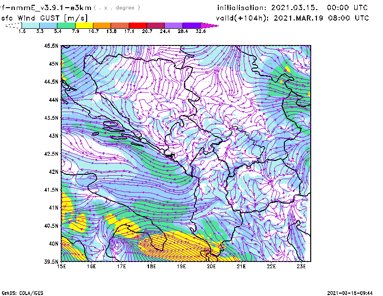Viewport: 383px width, 296px height.
Task: Click the legend value '10.7'
Action: tap(93, 31)
